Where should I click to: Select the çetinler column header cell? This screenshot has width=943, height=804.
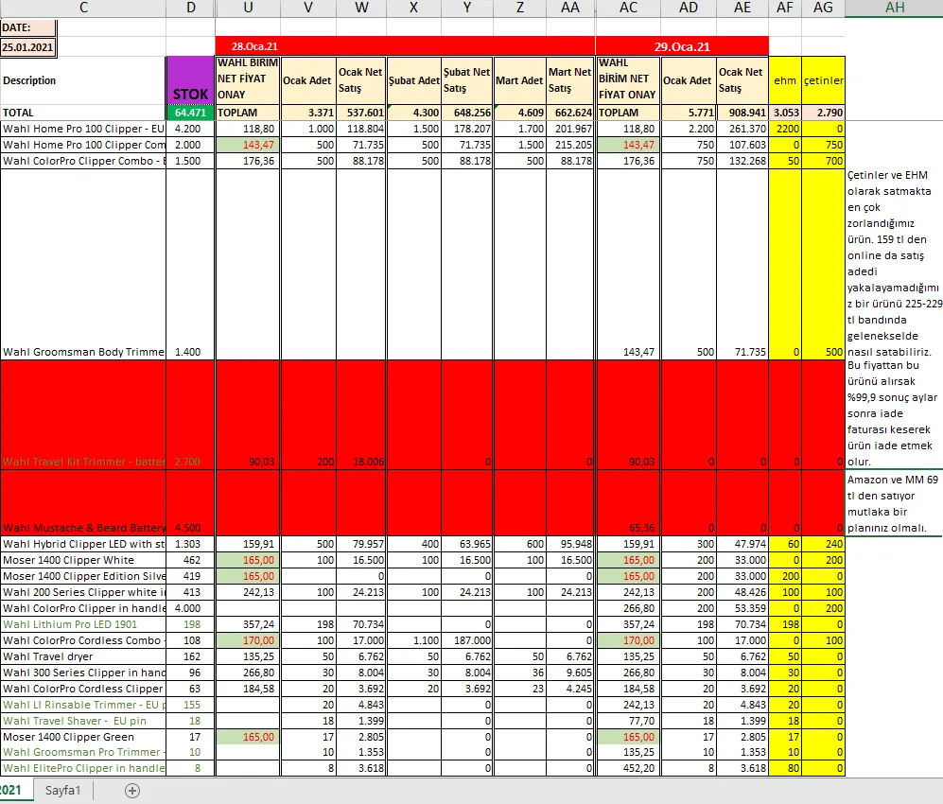(x=823, y=80)
